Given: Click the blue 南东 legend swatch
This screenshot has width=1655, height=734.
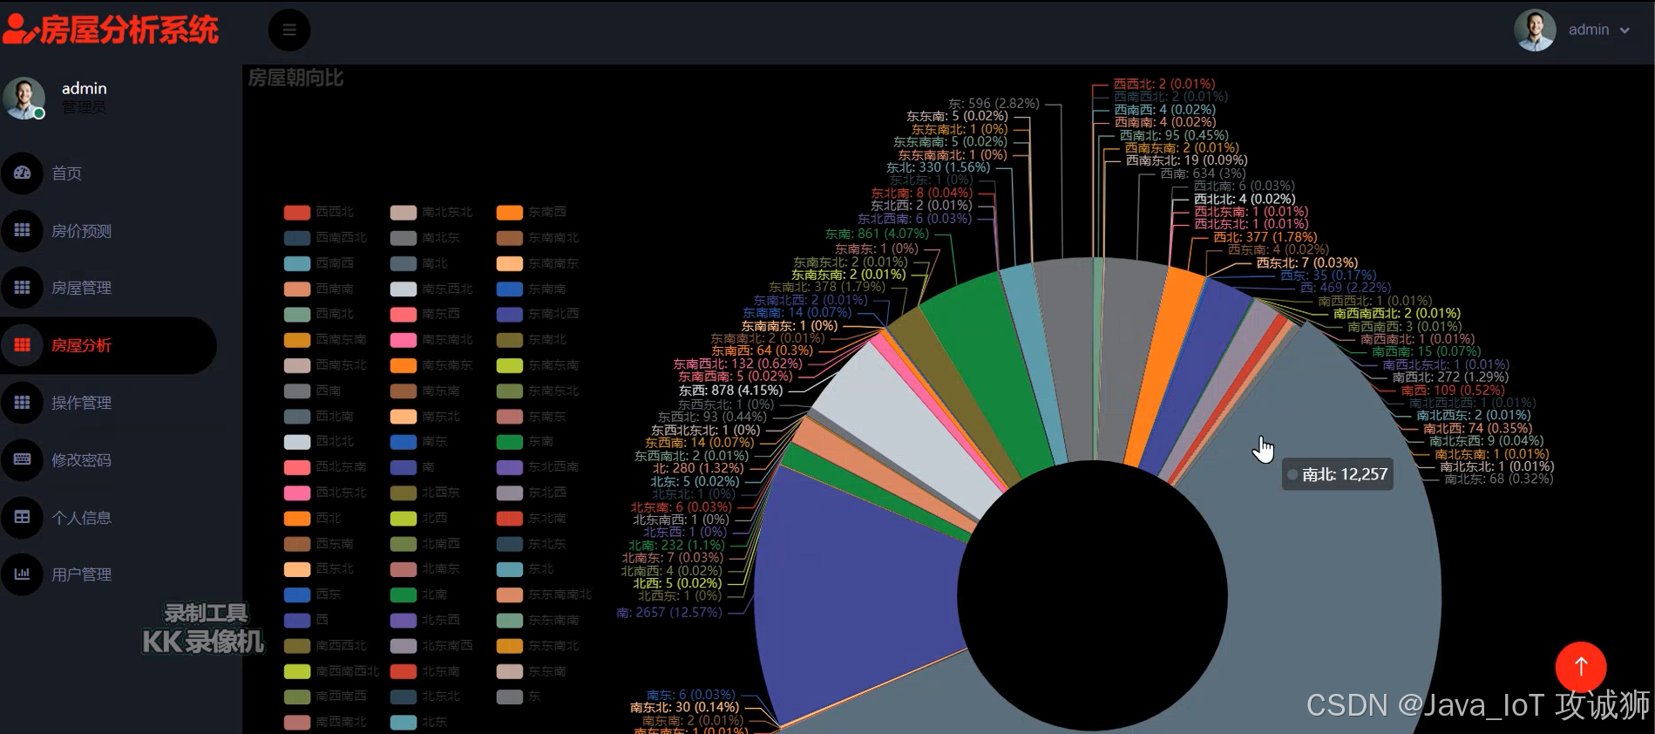Looking at the screenshot, I should point(403,442).
